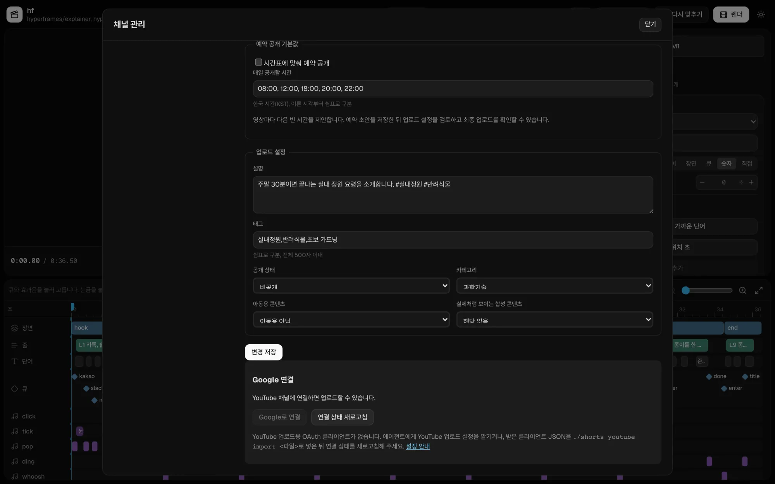Click the 큐 diamond icon in timeline
775x484 pixels.
click(x=14, y=388)
